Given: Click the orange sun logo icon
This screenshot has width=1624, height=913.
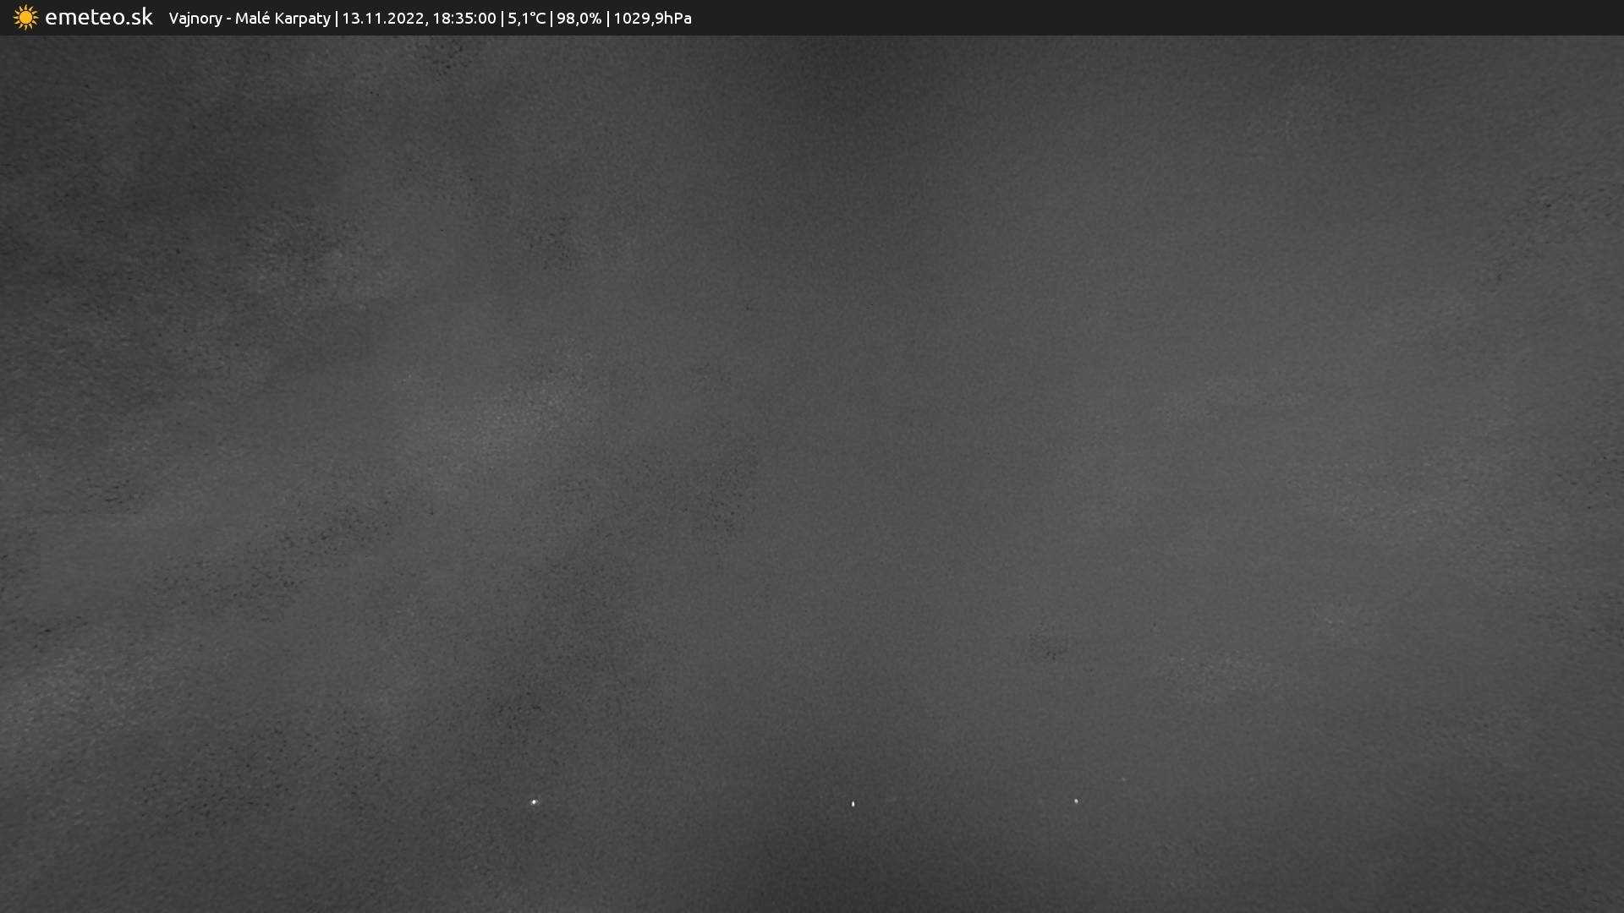Looking at the screenshot, I should tap(25, 18).
